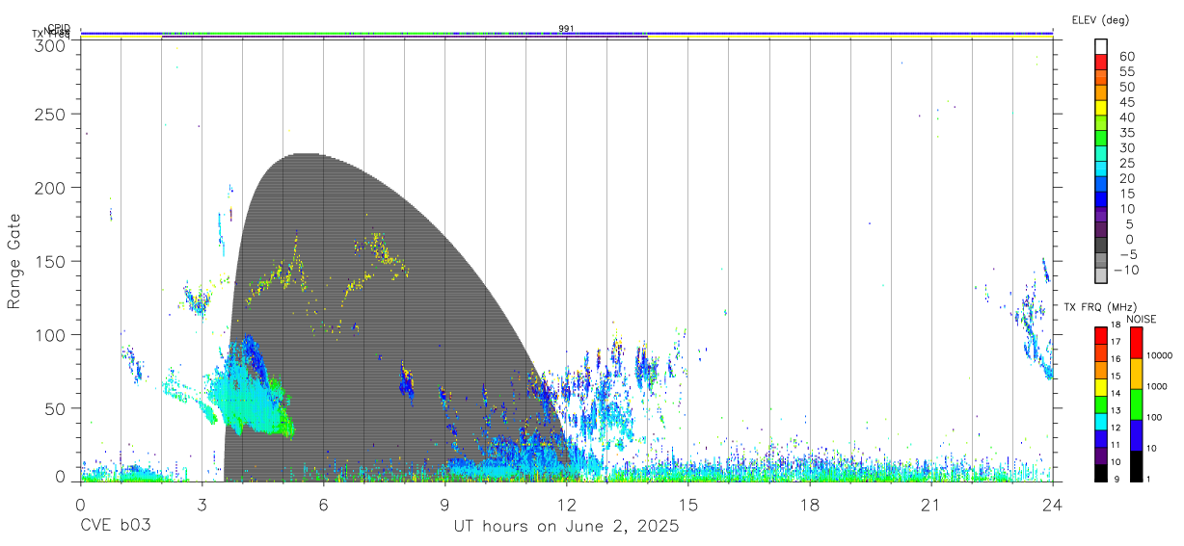The height and width of the screenshot is (546, 1184).
Task: Click the 'ELEV (deg)' legend title
Action: point(1100,20)
